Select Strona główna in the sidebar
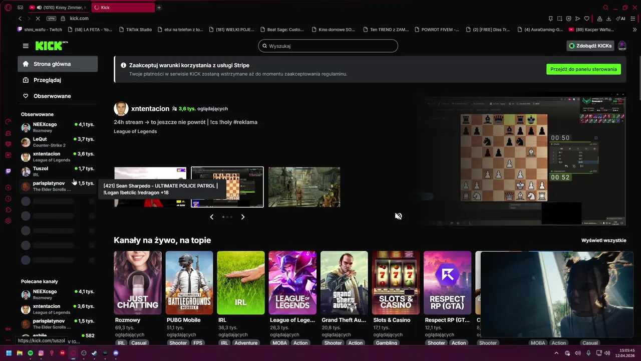This screenshot has height=361, width=641. coord(58,64)
